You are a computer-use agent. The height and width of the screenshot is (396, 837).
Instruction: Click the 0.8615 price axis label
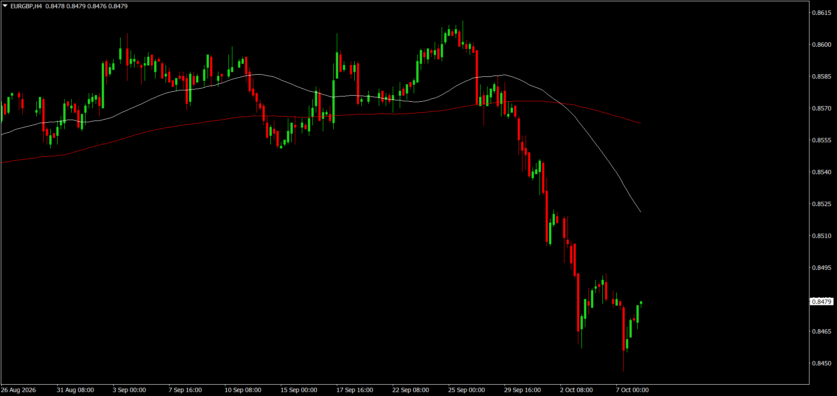tap(822, 13)
